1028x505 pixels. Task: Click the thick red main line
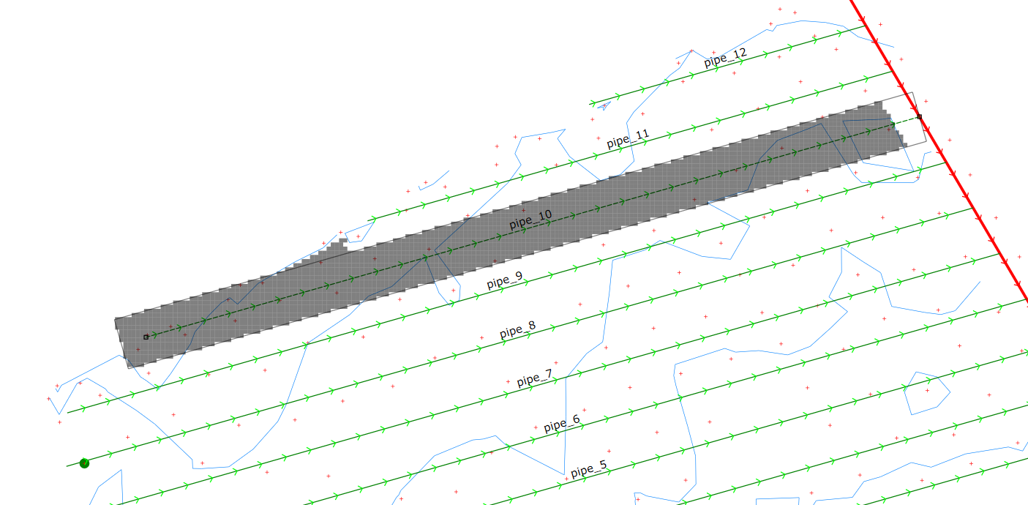[951, 171]
